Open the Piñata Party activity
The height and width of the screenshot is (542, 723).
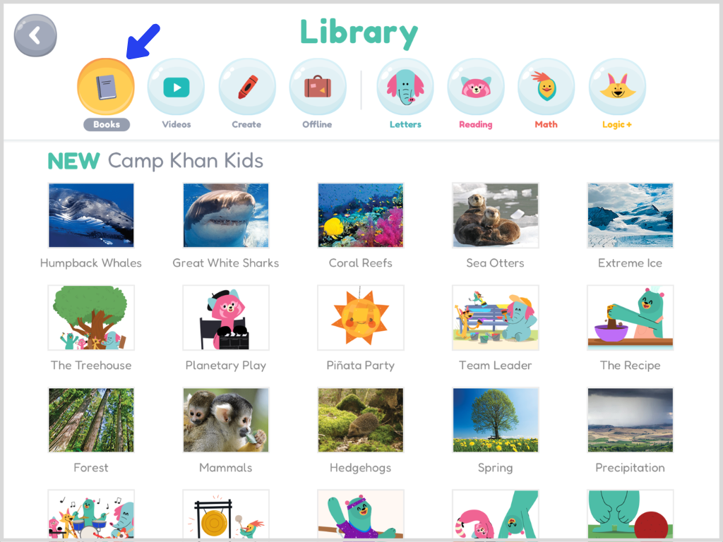[x=360, y=318]
